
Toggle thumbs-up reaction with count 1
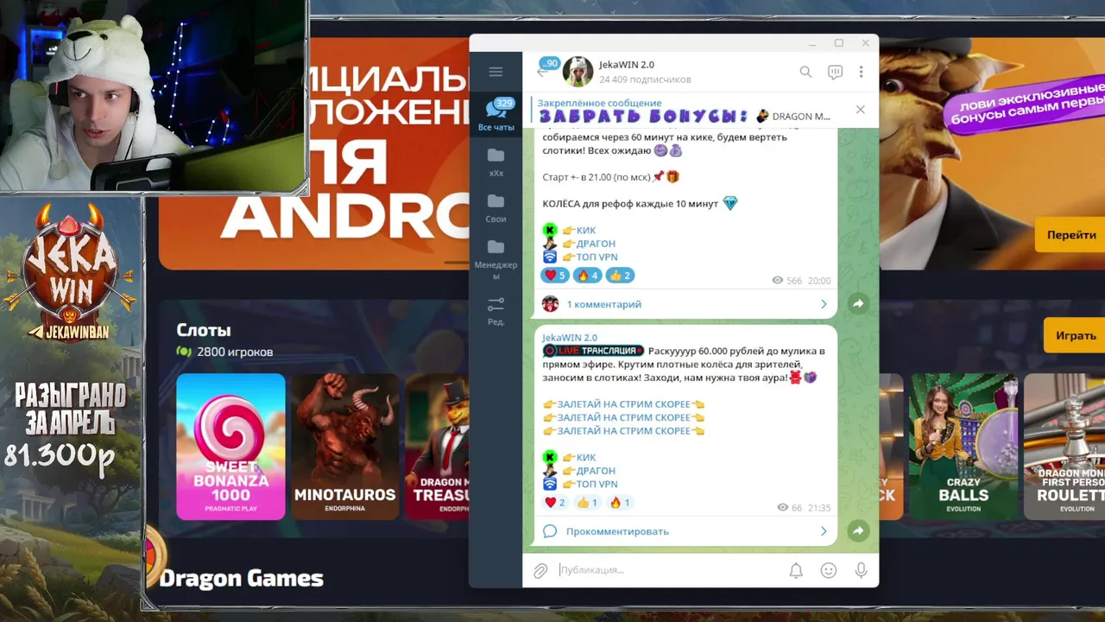[587, 502]
